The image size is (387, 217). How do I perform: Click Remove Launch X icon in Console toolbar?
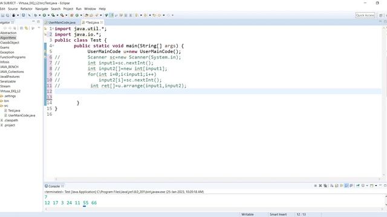tap(320, 186)
